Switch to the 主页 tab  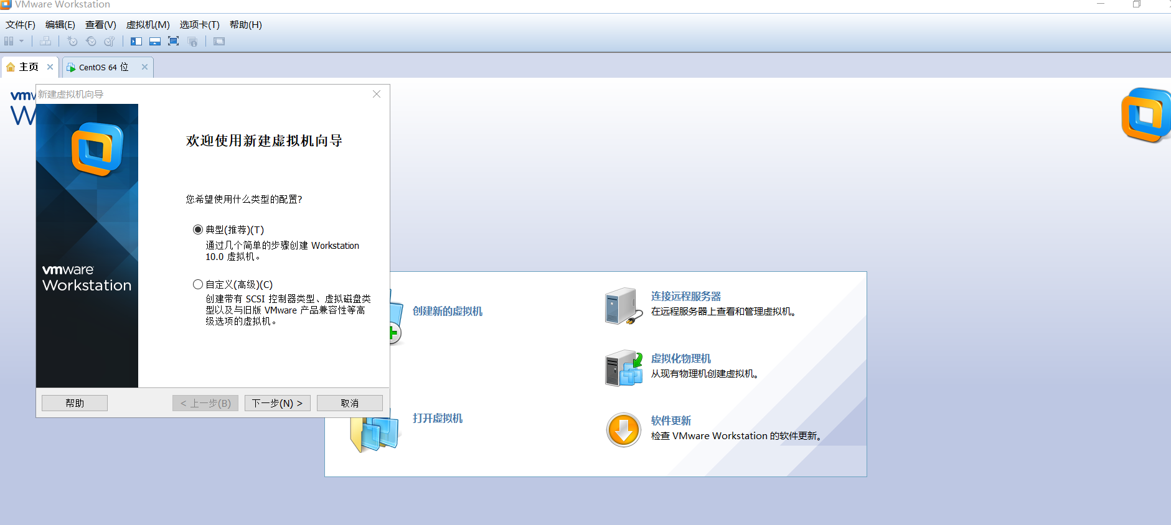29,67
